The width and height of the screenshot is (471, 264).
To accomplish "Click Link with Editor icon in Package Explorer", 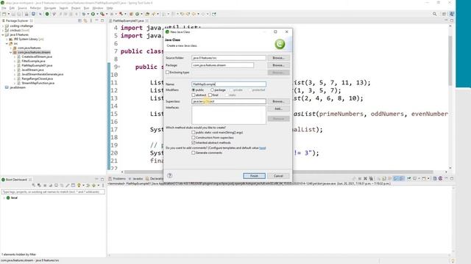I will (x=85, y=21).
